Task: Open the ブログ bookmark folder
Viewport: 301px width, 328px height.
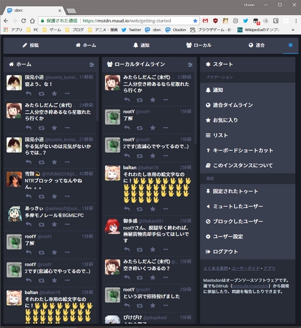Action: click(x=75, y=29)
